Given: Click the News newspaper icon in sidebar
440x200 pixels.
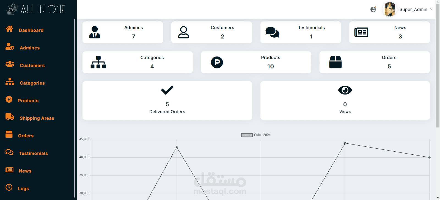Looking at the screenshot, I should tap(9, 170).
